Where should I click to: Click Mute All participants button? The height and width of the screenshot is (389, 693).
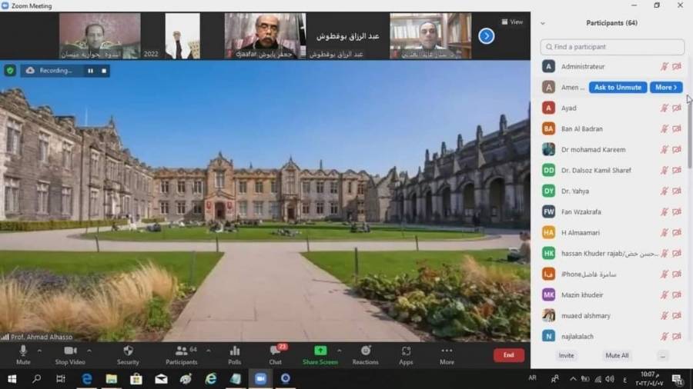coord(617,355)
